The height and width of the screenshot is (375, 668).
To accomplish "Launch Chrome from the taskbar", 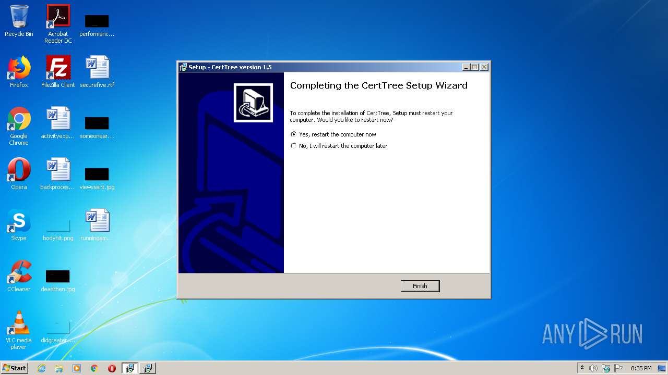I will point(94,368).
